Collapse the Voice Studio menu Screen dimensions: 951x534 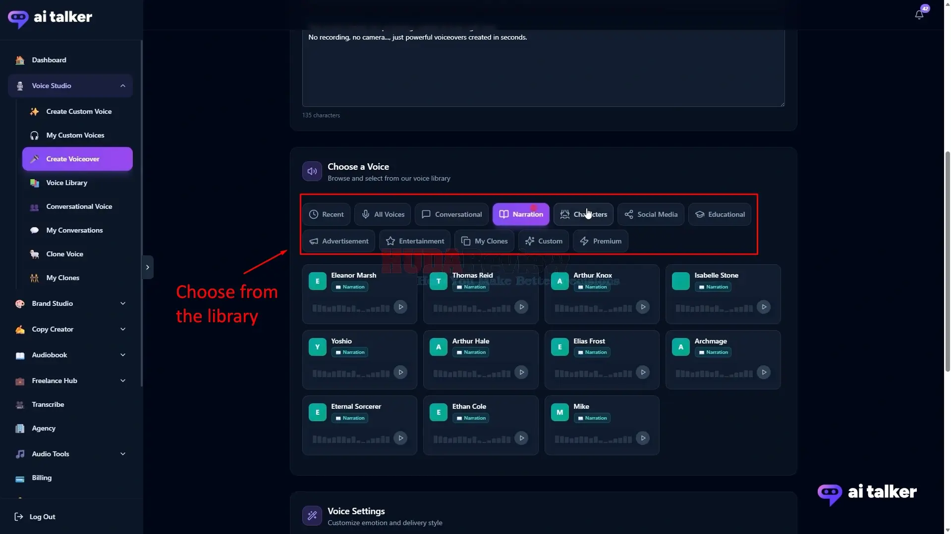click(70, 86)
